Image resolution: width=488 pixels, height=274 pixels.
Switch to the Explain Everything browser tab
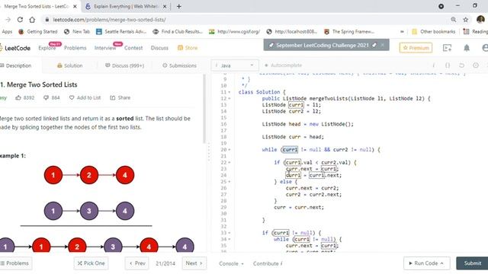[x=126, y=6]
